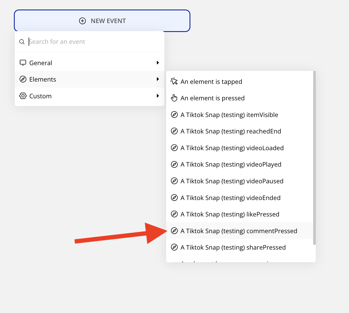Click the Custom gear icon
The width and height of the screenshot is (349, 313).
tap(23, 96)
